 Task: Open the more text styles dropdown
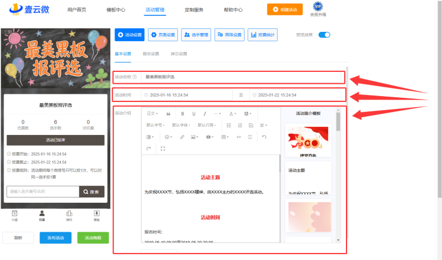coord(217,114)
